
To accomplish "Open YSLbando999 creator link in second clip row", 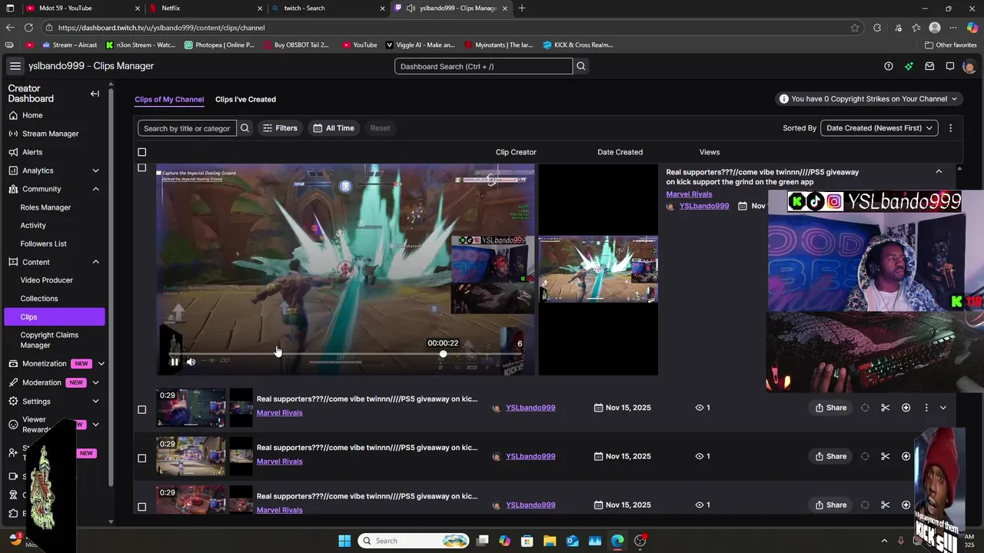I will click(530, 456).
